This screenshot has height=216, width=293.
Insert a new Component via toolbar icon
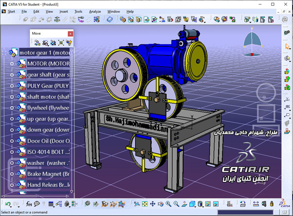point(123,20)
